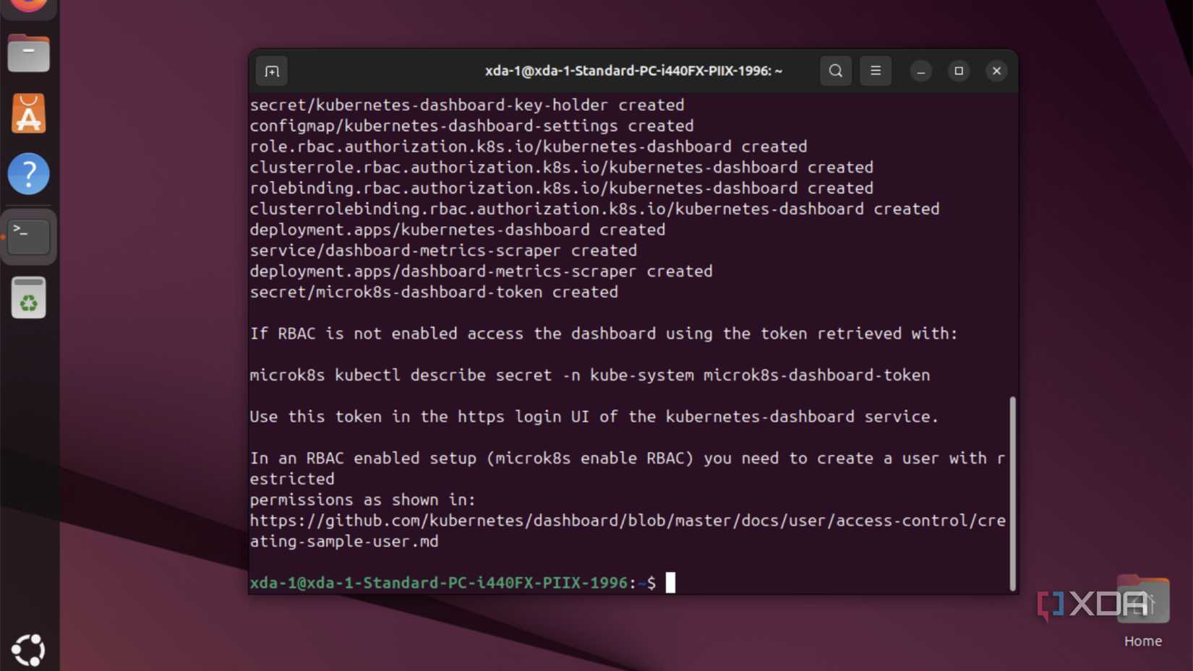Launch Firefox from the dock
Image resolution: width=1193 pixels, height=671 pixels.
pyautogui.click(x=28, y=7)
